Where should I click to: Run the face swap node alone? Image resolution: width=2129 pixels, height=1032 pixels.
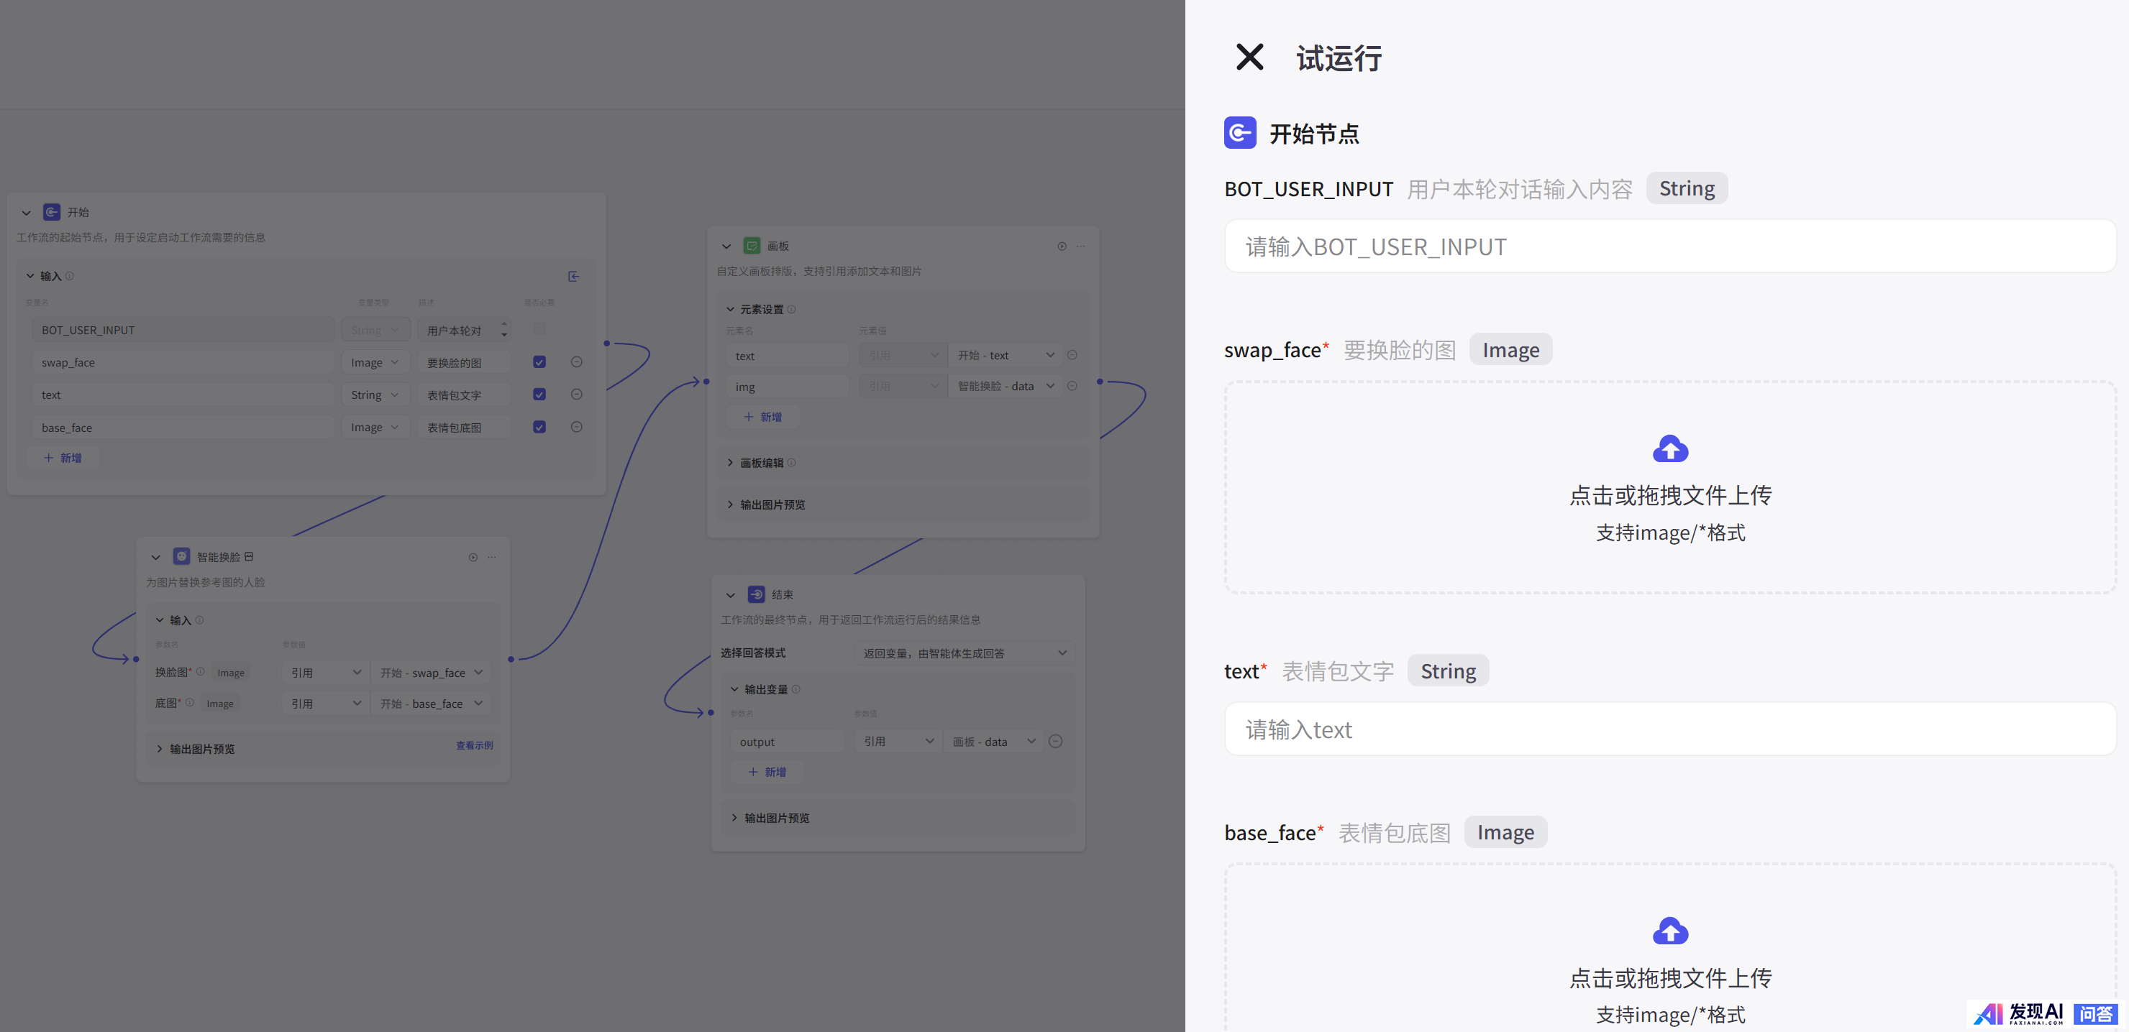coord(473,557)
